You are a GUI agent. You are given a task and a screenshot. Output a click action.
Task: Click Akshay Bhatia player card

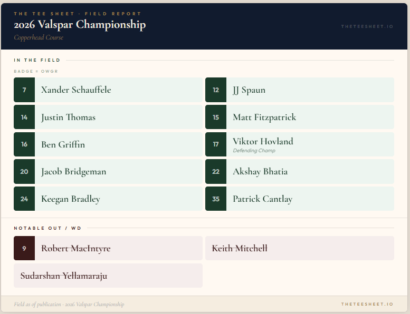pos(300,171)
